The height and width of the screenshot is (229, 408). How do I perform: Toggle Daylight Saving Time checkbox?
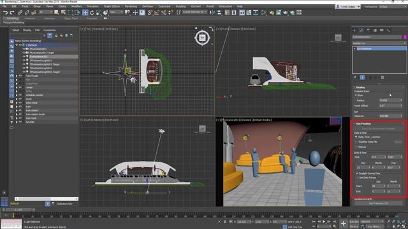click(x=357, y=173)
